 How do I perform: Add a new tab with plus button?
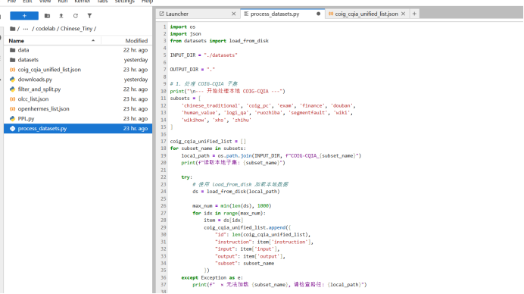[414, 14]
